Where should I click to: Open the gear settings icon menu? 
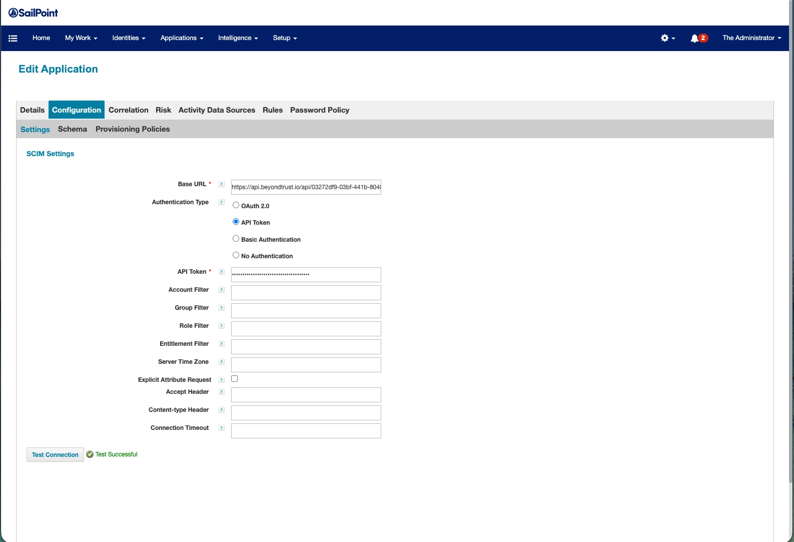[667, 38]
